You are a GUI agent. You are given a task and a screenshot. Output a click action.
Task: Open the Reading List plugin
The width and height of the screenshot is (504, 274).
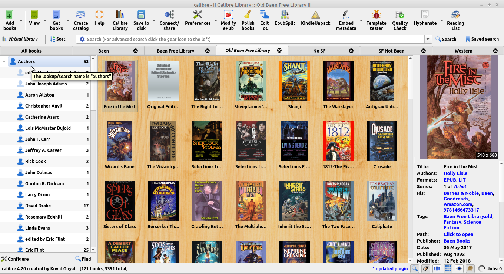click(x=455, y=20)
